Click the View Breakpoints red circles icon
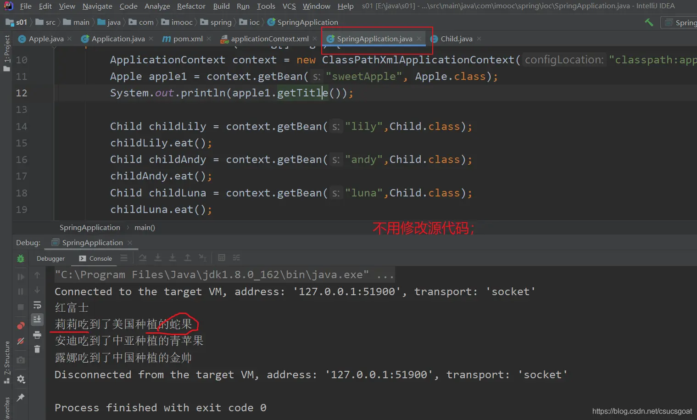The width and height of the screenshot is (697, 420). [x=21, y=325]
